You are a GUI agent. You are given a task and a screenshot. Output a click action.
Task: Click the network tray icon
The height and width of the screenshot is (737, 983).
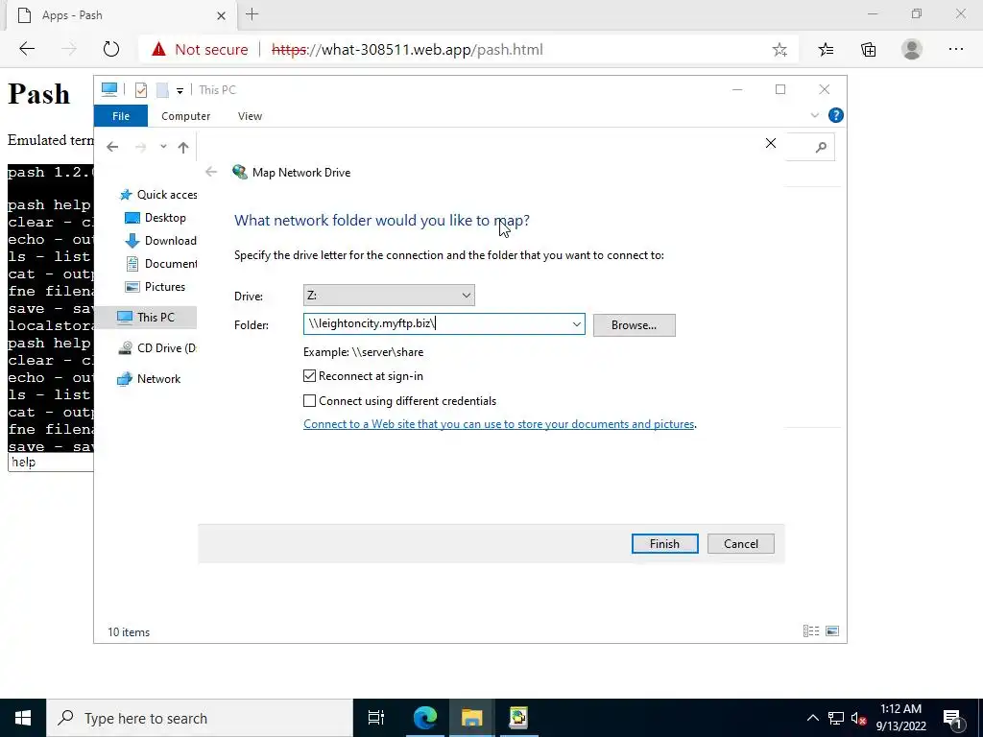point(836,718)
